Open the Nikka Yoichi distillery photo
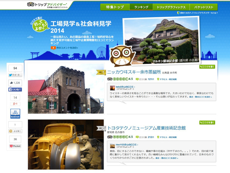This screenshot has width=230, height=173. [66, 88]
